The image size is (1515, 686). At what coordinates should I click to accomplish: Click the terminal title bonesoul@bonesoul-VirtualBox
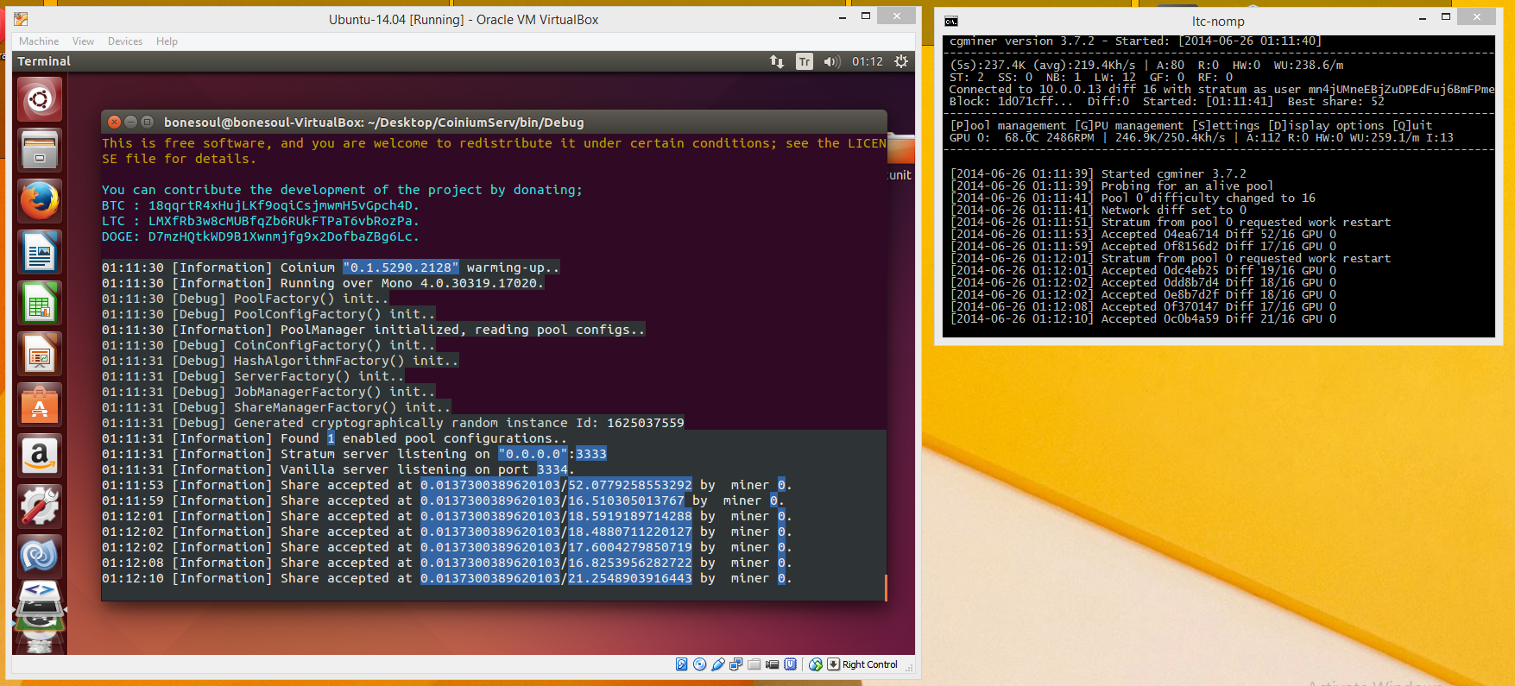[x=374, y=123]
